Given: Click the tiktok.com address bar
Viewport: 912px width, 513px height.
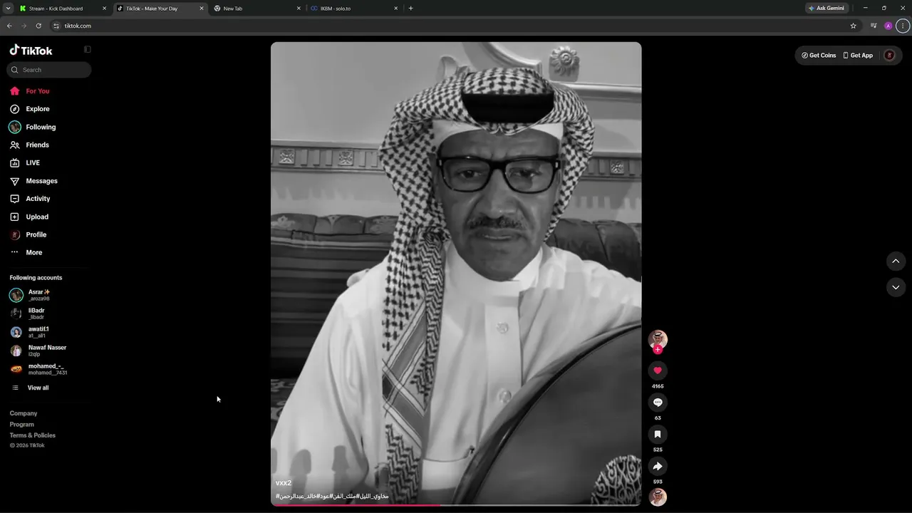Looking at the screenshot, I should tap(456, 26).
